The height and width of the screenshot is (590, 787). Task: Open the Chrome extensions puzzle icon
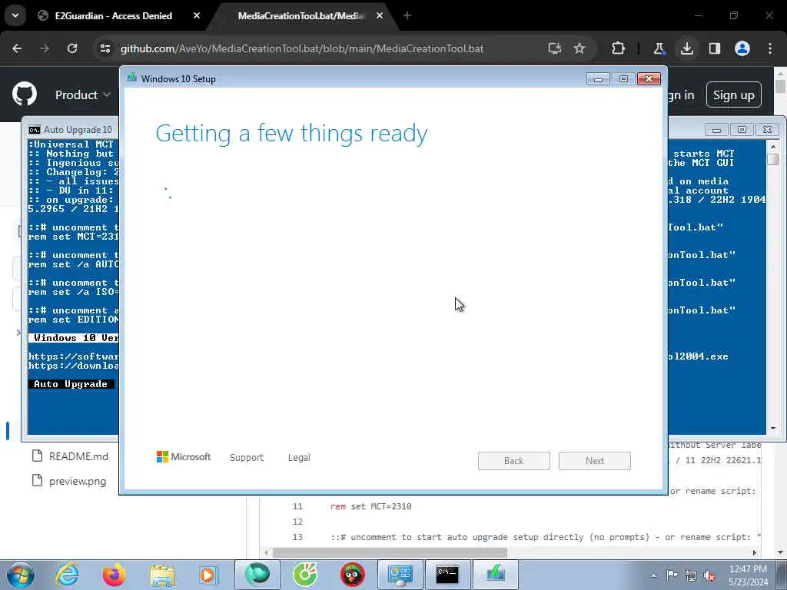[618, 48]
